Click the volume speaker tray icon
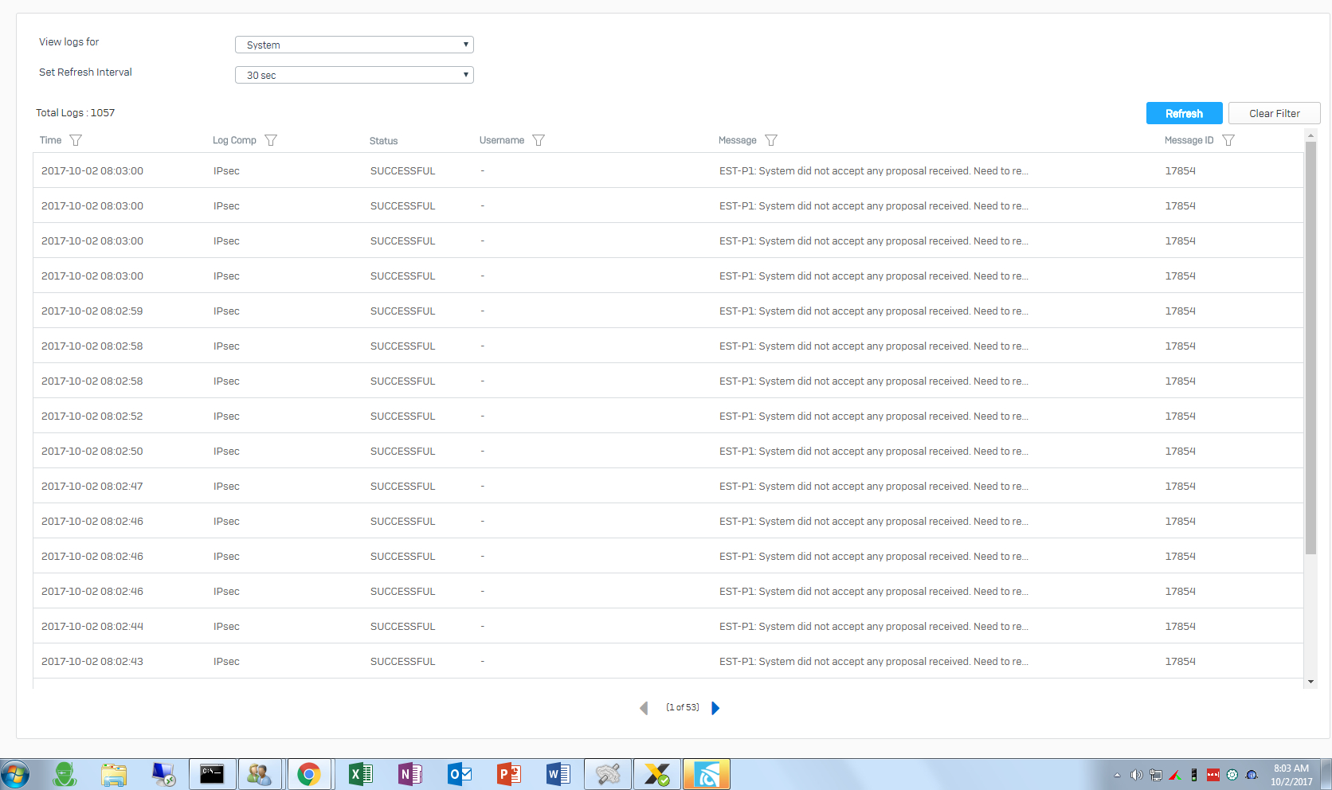The width and height of the screenshot is (1332, 790). click(x=1136, y=775)
